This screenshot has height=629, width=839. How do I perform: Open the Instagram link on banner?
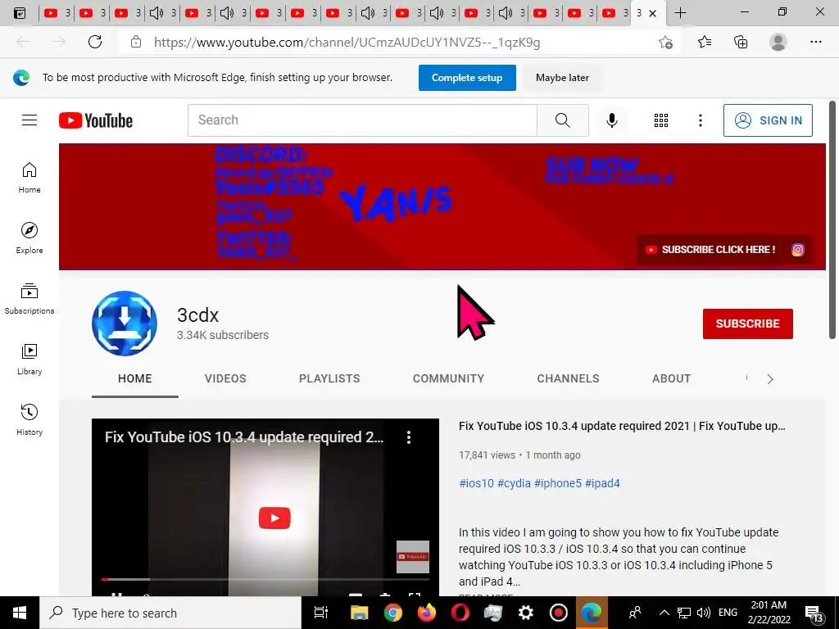(x=798, y=250)
